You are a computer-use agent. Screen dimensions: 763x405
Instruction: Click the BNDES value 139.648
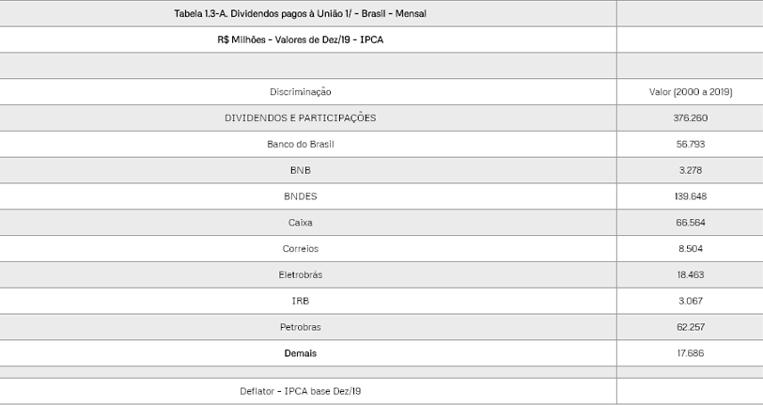[690, 196]
